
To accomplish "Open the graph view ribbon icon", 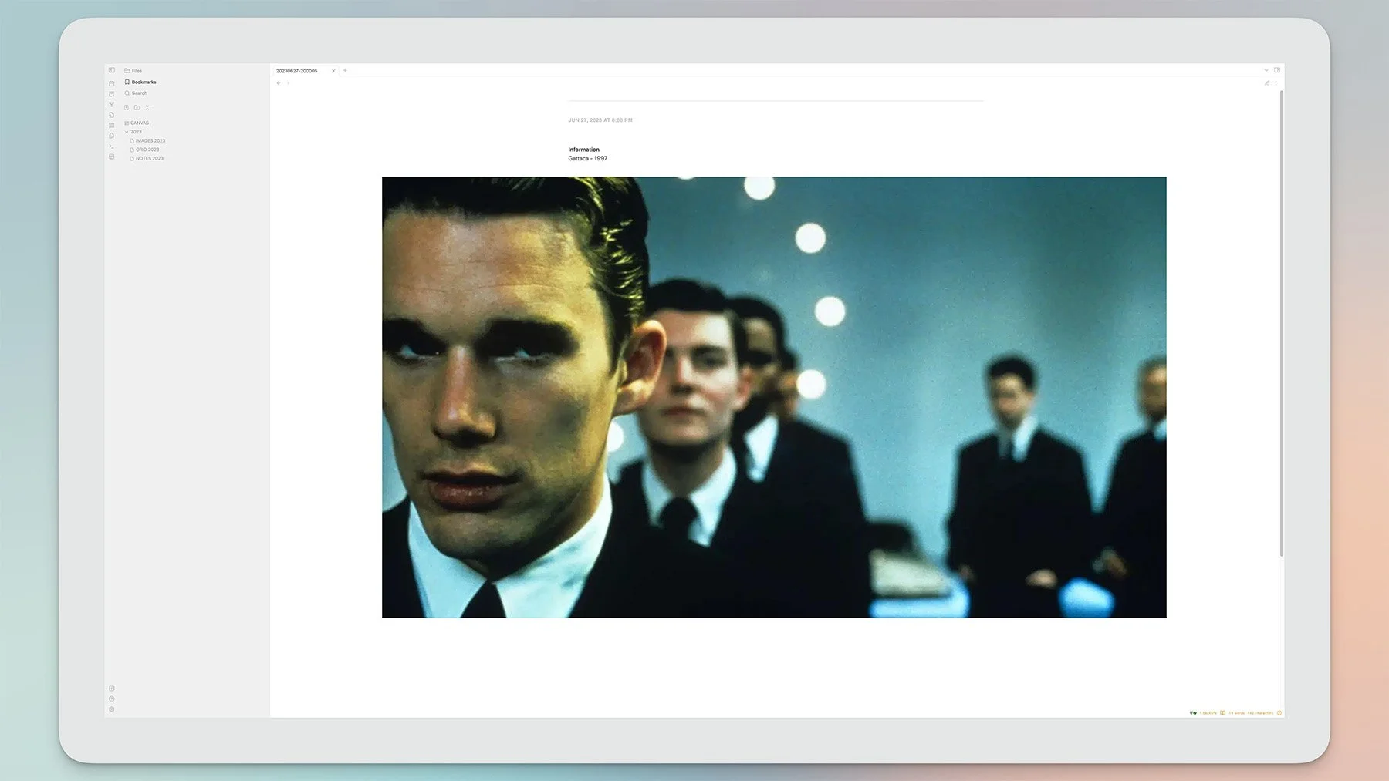I will coord(112,104).
